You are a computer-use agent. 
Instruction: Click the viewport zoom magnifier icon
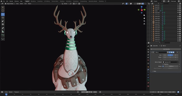(144, 15)
